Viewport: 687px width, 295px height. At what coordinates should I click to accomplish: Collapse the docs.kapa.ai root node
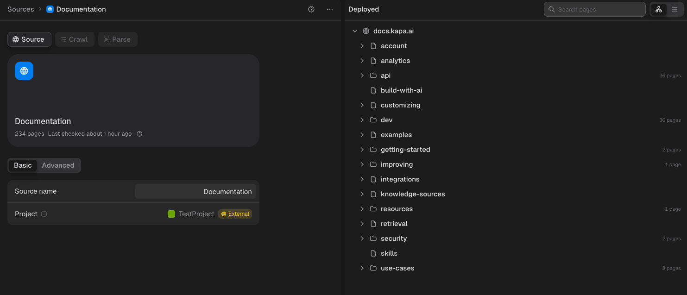(x=355, y=31)
